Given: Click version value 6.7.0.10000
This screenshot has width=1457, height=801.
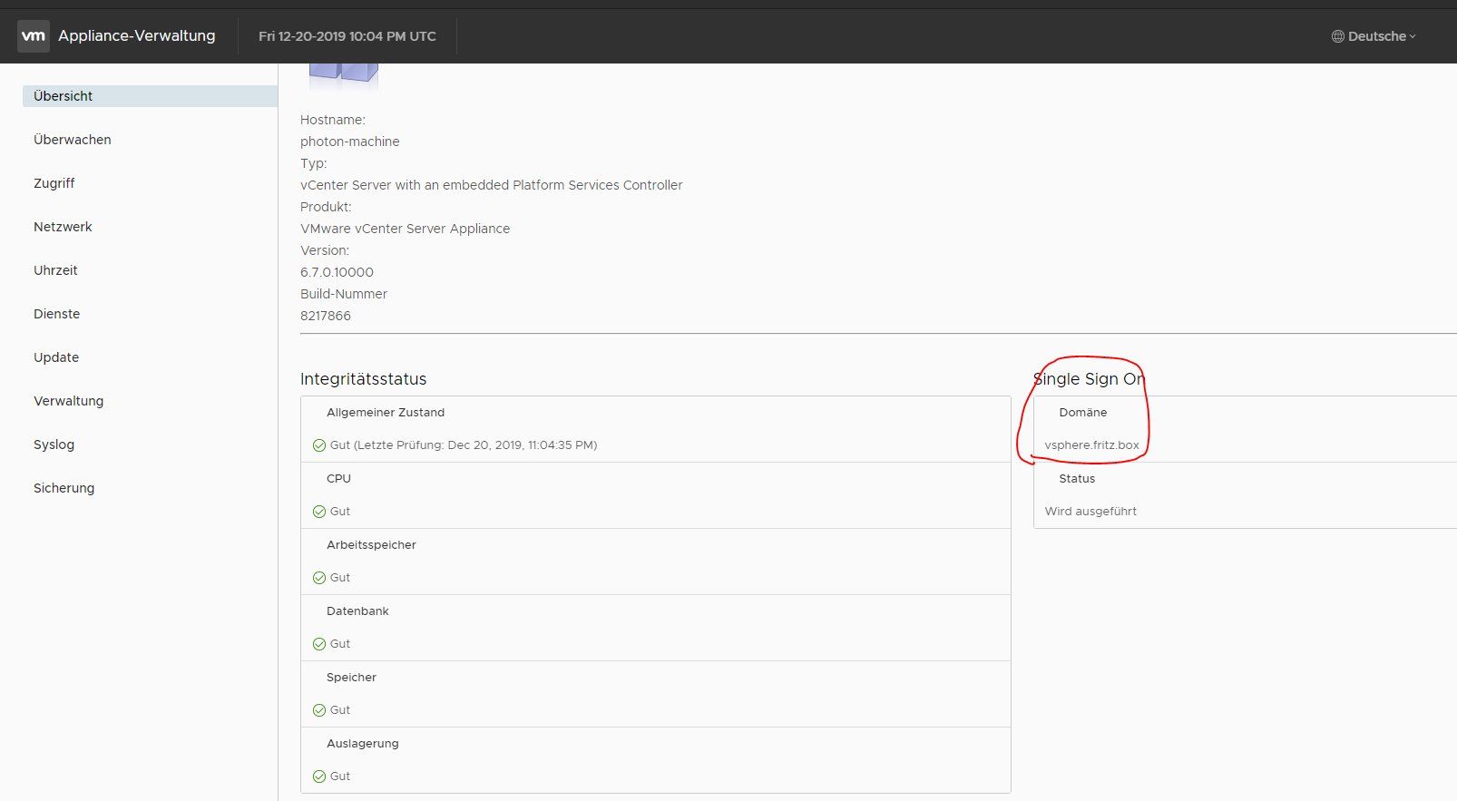Looking at the screenshot, I should [337, 272].
